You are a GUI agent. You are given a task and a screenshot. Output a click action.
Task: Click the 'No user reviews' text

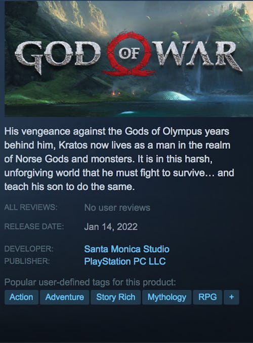click(x=117, y=207)
